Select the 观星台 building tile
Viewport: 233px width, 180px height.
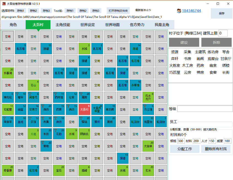[x=148, y=122]
